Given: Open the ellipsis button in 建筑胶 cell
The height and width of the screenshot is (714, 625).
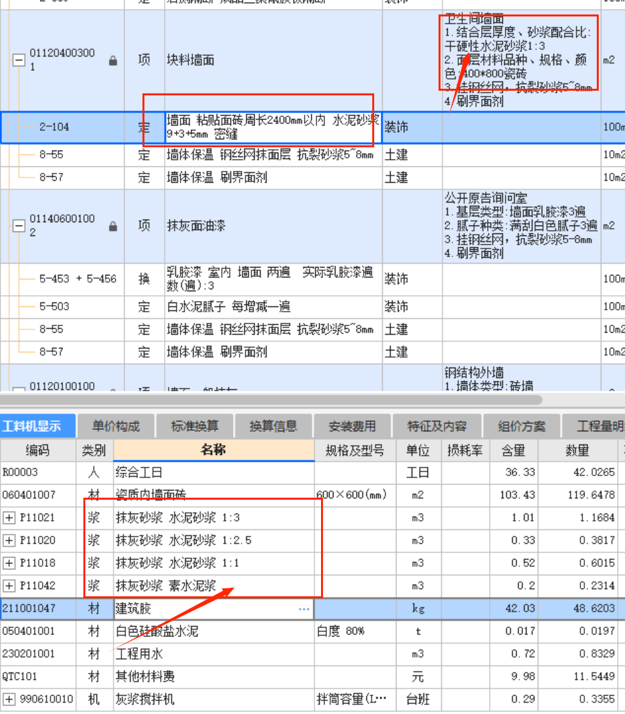Looking at the screenshot, I should tap(304, 609).
